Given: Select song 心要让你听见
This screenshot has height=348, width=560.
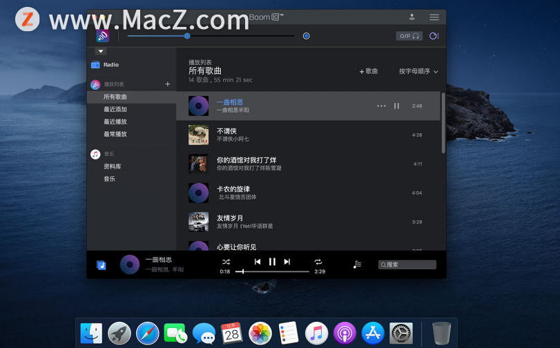Looking at the screenshot, I should click(x=309, y=244).
